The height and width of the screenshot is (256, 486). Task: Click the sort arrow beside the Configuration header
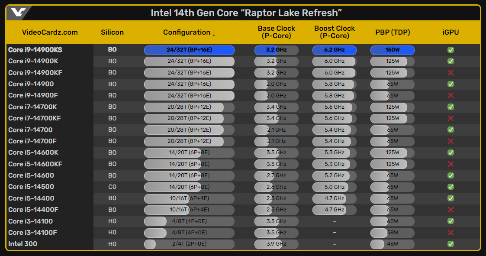coord(214,32)
